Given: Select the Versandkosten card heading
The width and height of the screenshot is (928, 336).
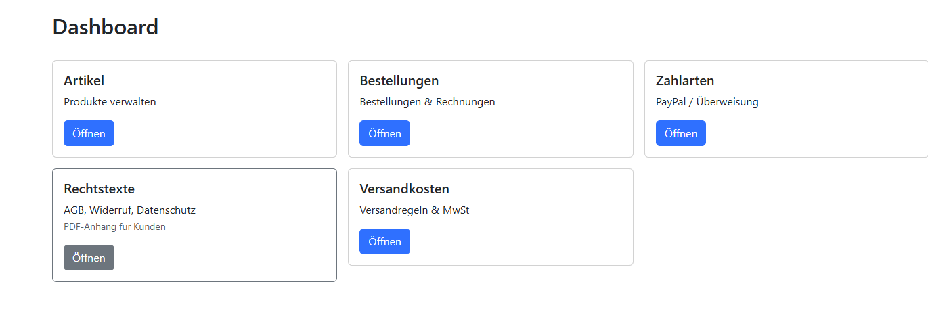Looking at the screenshot, I should tap(404, 189).
